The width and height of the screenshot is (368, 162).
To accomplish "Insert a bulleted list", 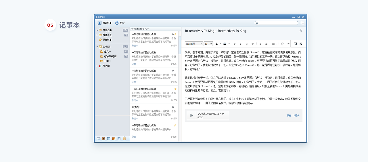I will [x=260, y=44].
